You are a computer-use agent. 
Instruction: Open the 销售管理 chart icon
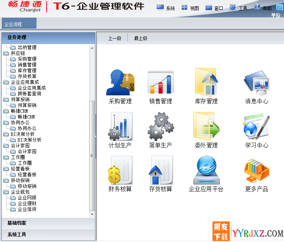(x=161, y=82)
